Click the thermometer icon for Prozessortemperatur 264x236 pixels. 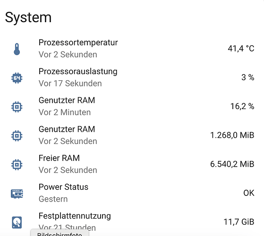coord(17,49)
